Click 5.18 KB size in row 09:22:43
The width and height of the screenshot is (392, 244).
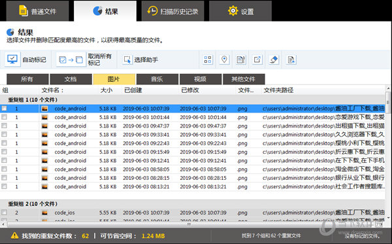(x=108, y=143)
